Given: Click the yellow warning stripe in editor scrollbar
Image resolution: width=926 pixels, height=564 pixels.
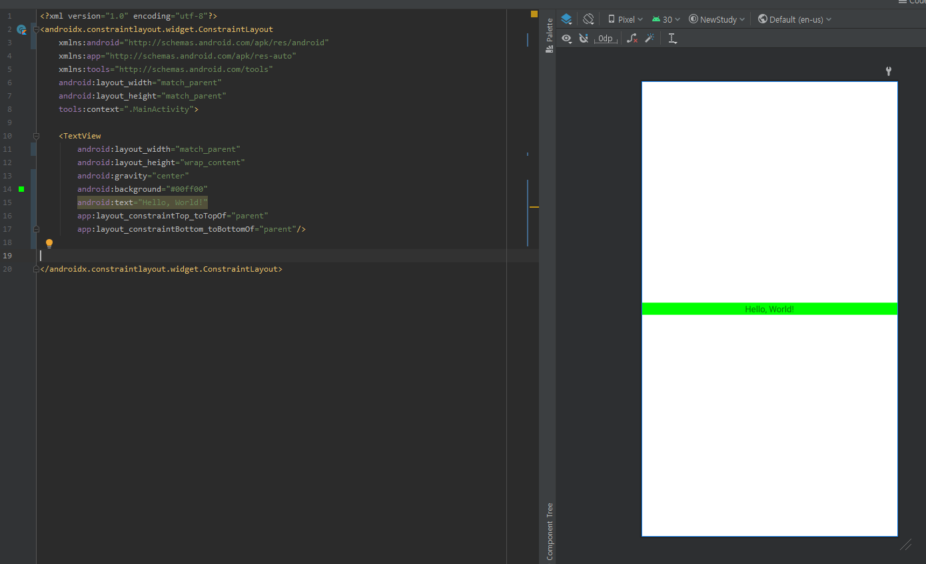Looking at the screenshot, I should pos(534,207).
